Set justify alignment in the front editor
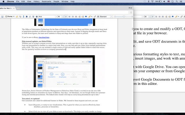 tap(76, 17)
